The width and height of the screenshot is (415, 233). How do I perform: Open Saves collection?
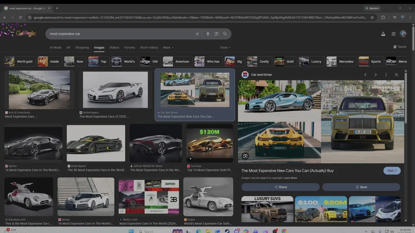pos(400,47)
